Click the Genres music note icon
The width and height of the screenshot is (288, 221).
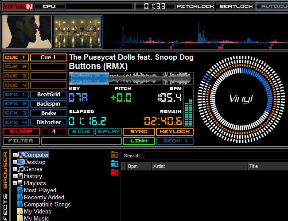point(20,169)
